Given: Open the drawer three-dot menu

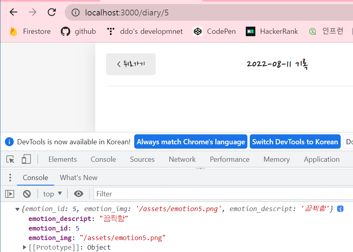Looking at the screenshot, I should [10, 178].
